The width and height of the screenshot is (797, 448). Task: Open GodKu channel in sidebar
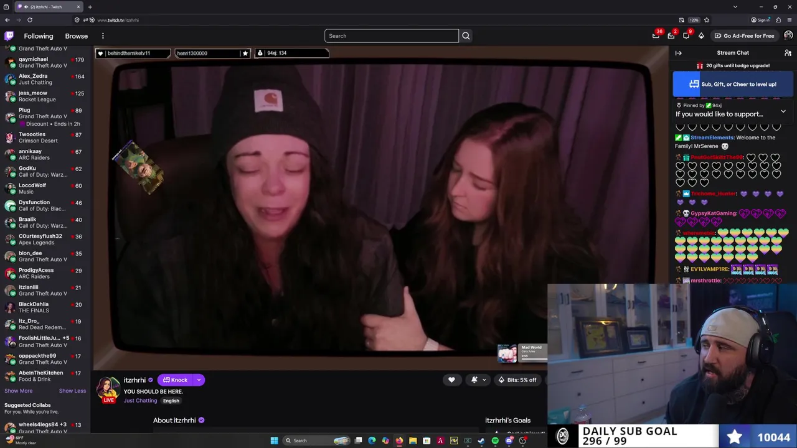(x=44, y=171)
